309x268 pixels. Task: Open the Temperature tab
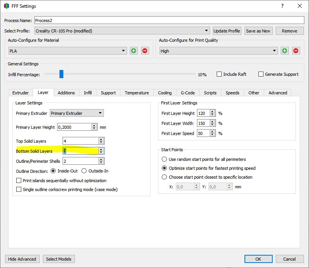pos(137,93)
